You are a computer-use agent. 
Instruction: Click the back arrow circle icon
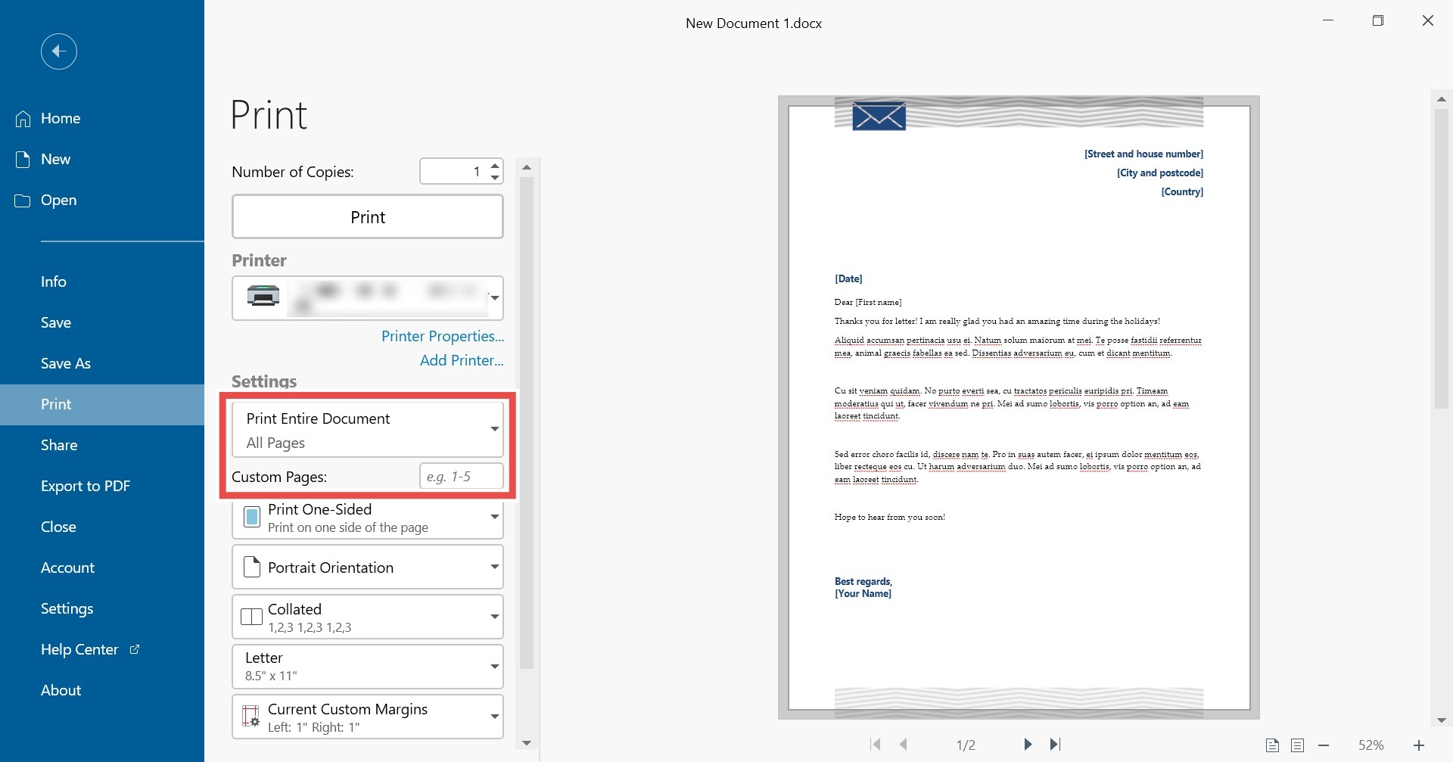59,51
